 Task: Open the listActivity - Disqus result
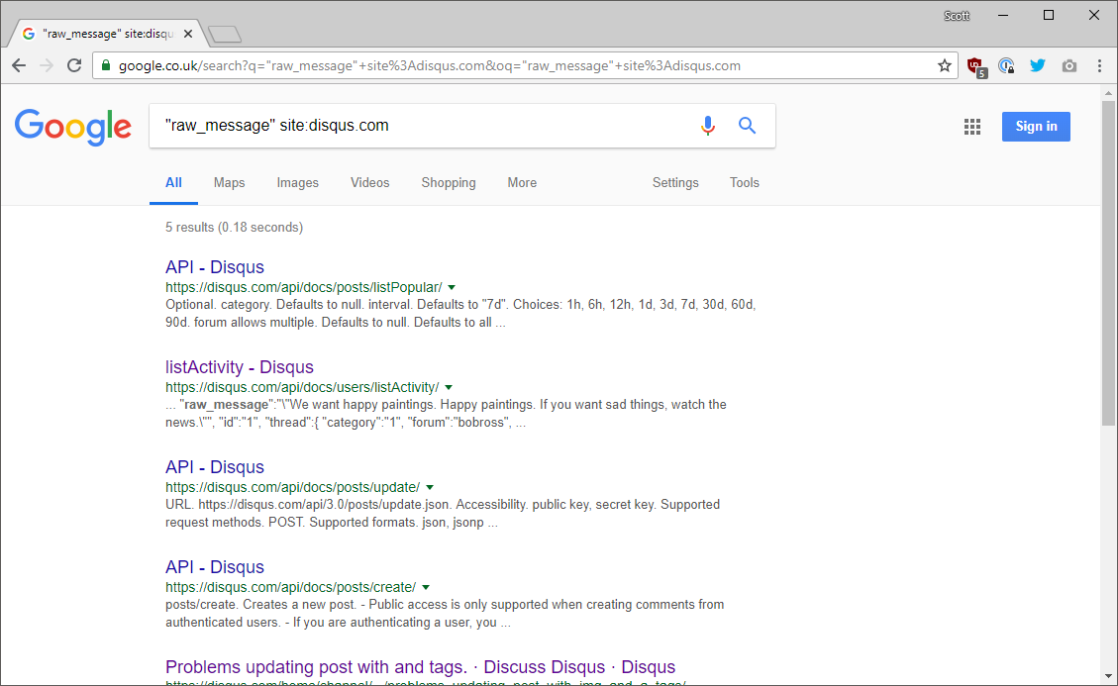[240, 366]
